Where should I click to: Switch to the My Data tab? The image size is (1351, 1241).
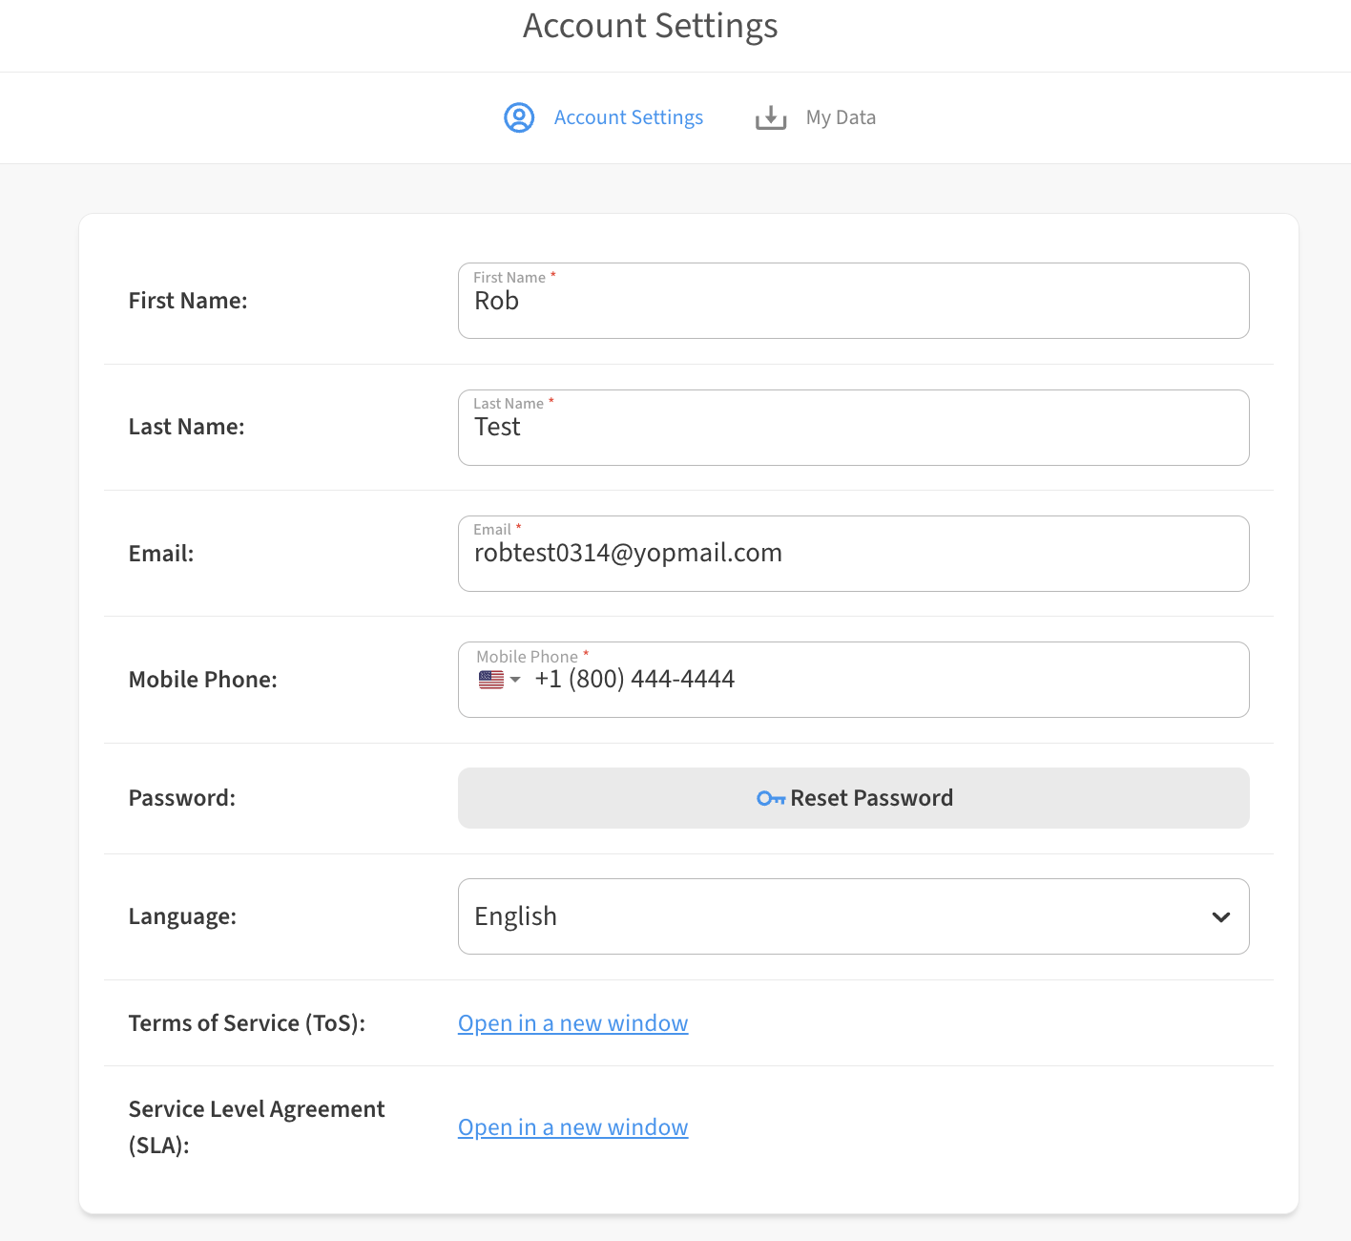click(840, 117)
